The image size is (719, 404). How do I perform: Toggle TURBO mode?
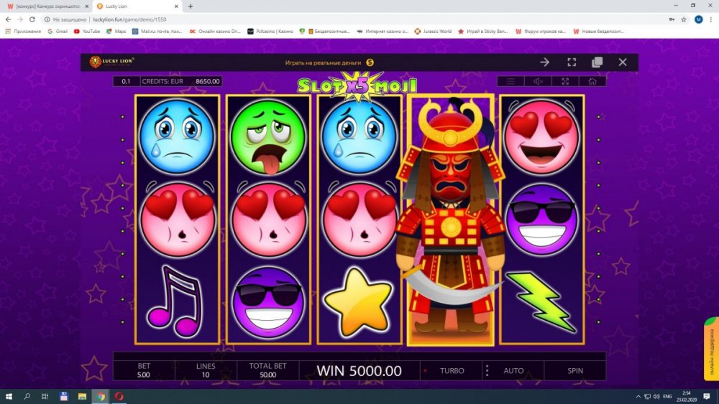pos(452,370)
